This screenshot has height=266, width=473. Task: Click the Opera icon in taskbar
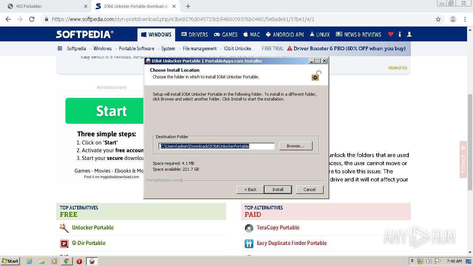click(79, 261)
